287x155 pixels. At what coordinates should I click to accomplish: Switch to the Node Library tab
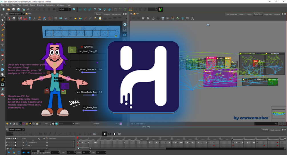pyautogui.click(x=275, y=130)
